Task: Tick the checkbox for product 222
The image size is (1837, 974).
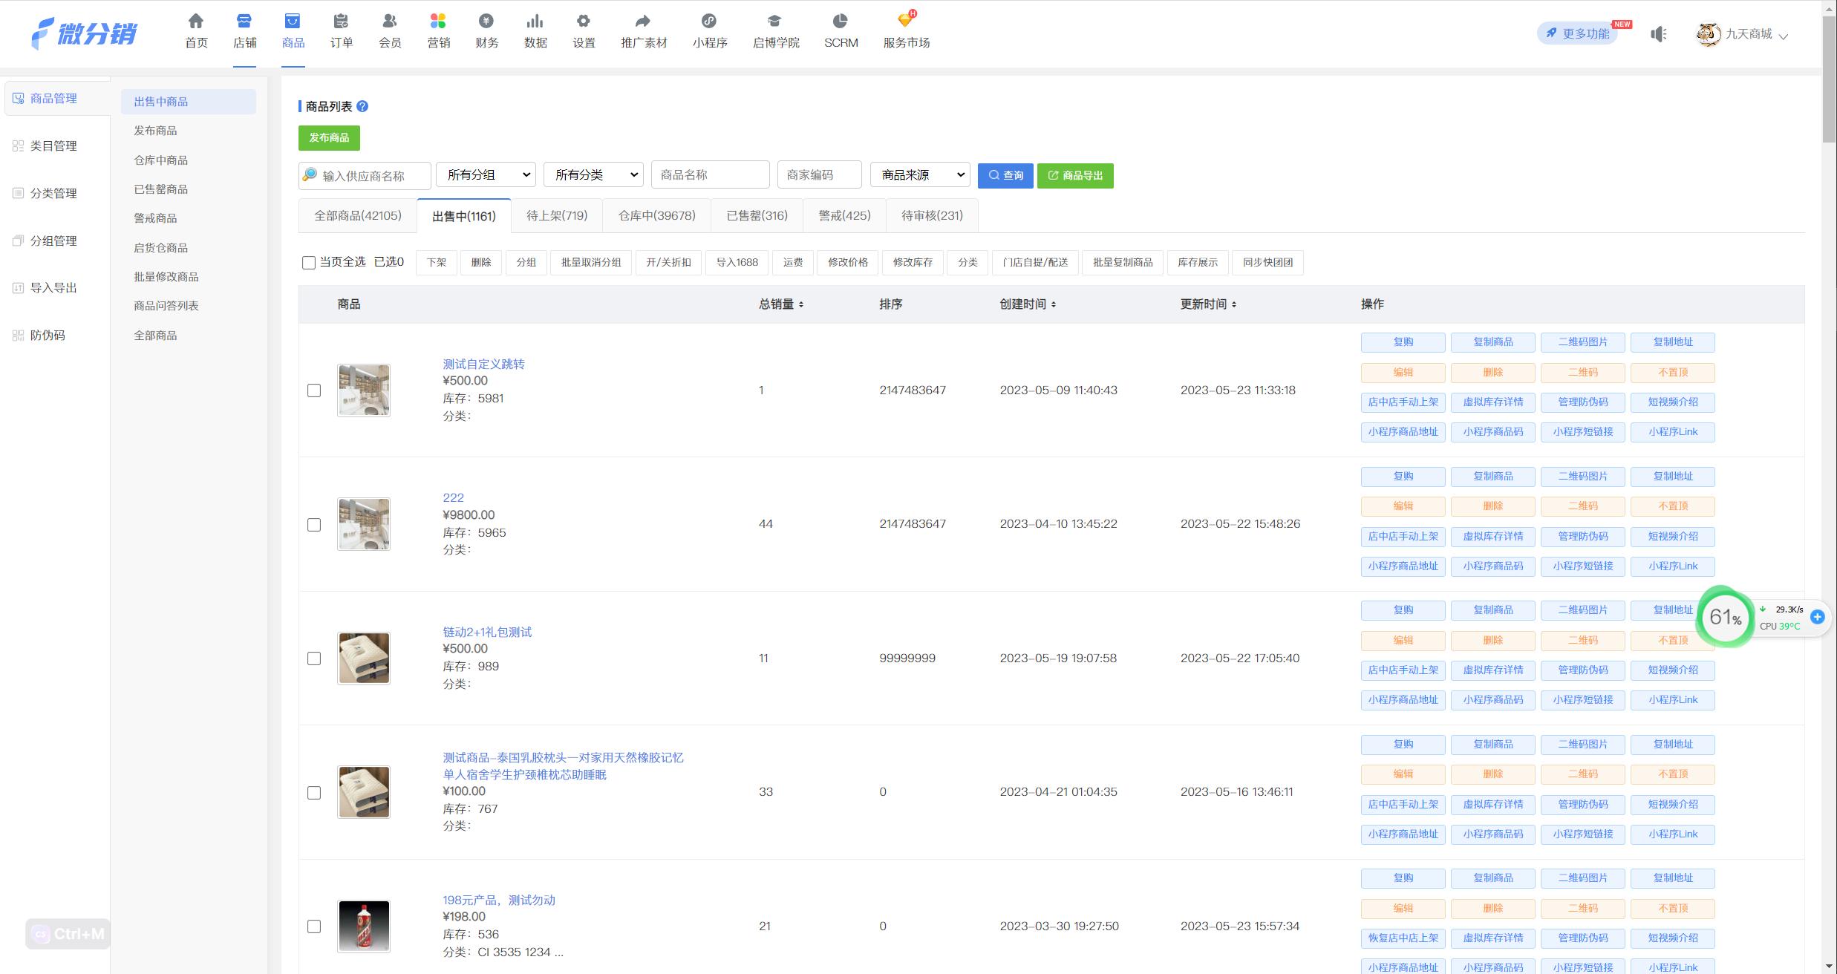Action: (314, 525)
